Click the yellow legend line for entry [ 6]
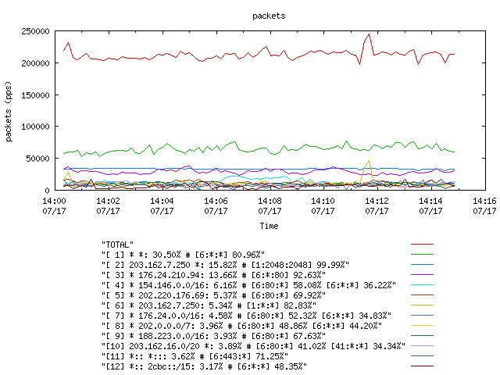The width and height of the screenshot is (500, 375). click(422, 305)
